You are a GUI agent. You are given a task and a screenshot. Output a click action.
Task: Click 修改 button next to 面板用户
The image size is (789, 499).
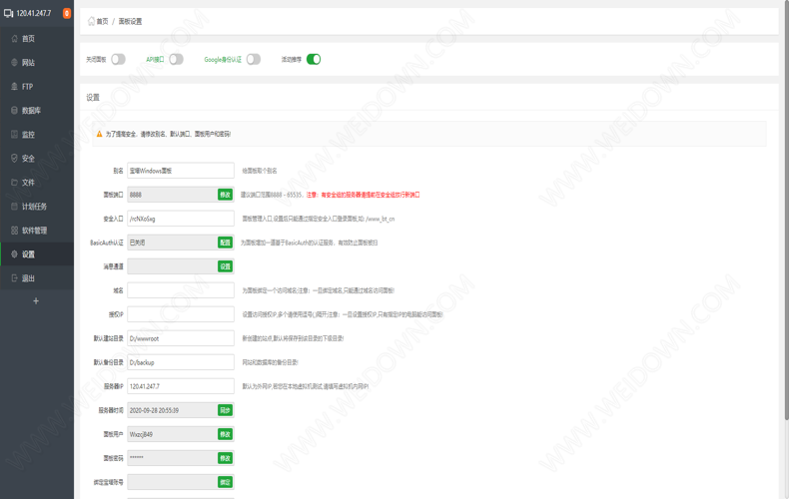225,434
